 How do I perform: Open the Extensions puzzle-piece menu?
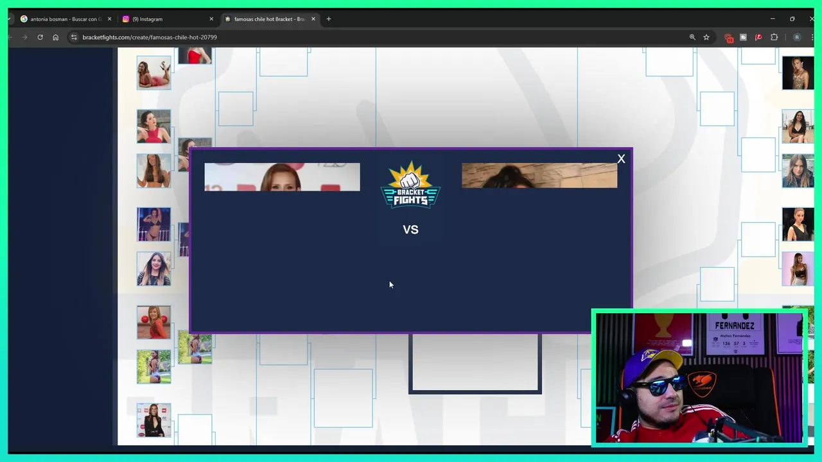pos(774,37)
